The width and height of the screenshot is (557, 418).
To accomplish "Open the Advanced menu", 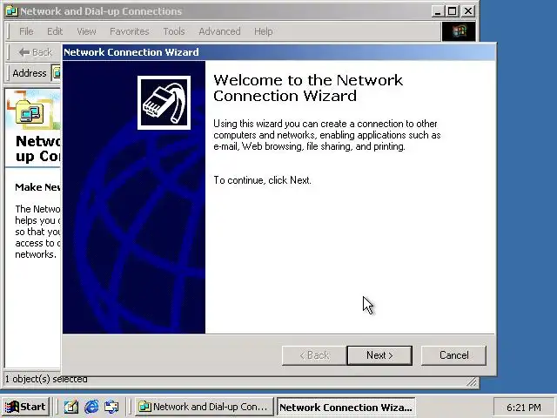I will coord(219,31).
